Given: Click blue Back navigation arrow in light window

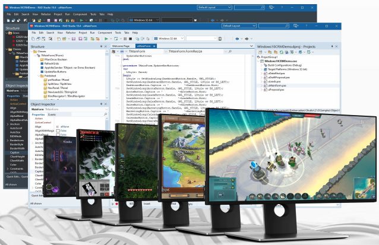Looking at the screenshot, I should click(x=237, y=39).
